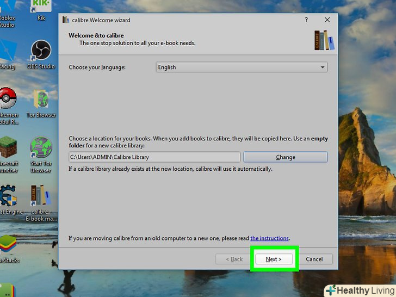
Task: Cancel the Welcome wizard
Action: pos(314,259)
